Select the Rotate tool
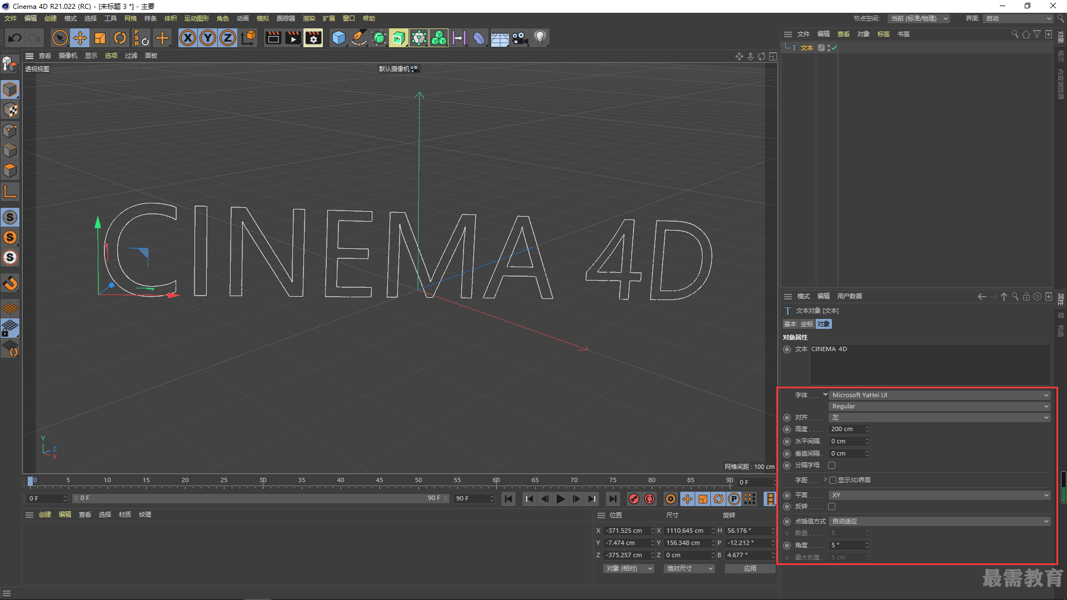 pos(120,38)
